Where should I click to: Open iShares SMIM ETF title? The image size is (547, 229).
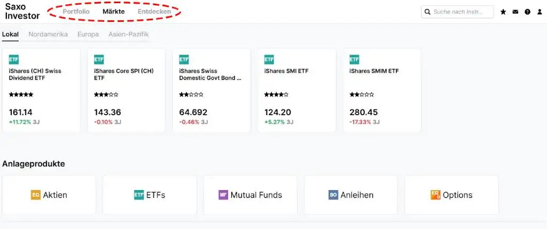374,71
